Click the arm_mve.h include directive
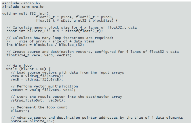 point(23,7)
